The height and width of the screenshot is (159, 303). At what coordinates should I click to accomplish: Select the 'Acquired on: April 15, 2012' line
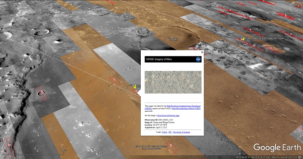point(156,127)
